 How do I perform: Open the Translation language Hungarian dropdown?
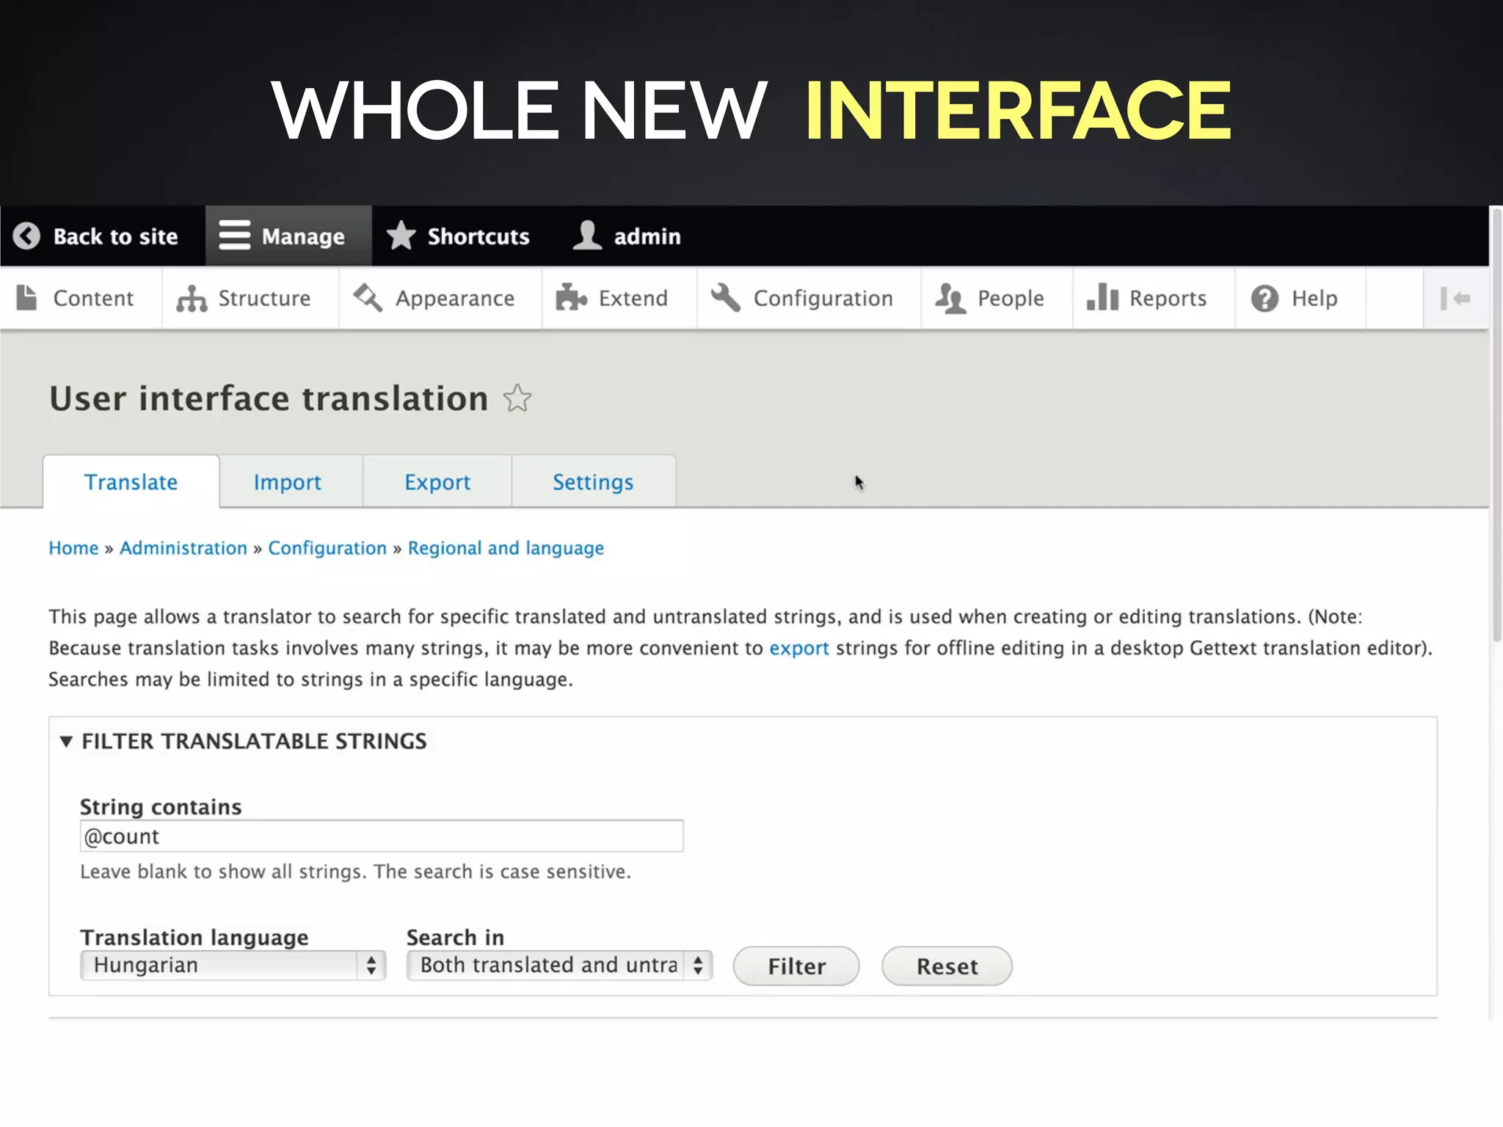[x=233, y=966]
